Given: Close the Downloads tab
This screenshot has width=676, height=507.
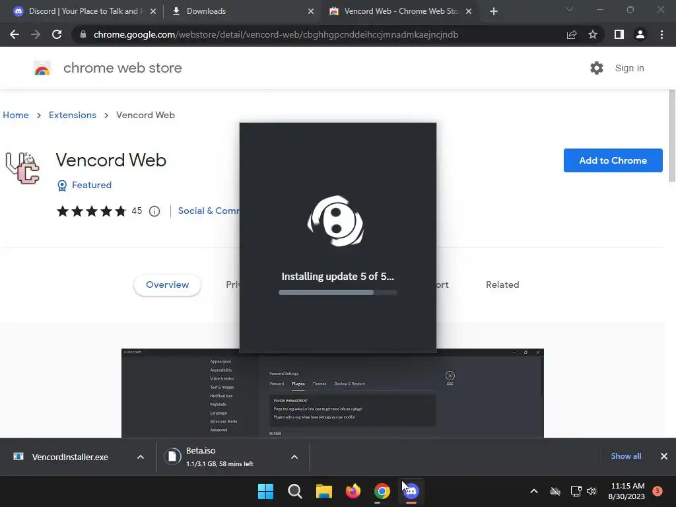Looking at the screenshot, I should point(311,11).
